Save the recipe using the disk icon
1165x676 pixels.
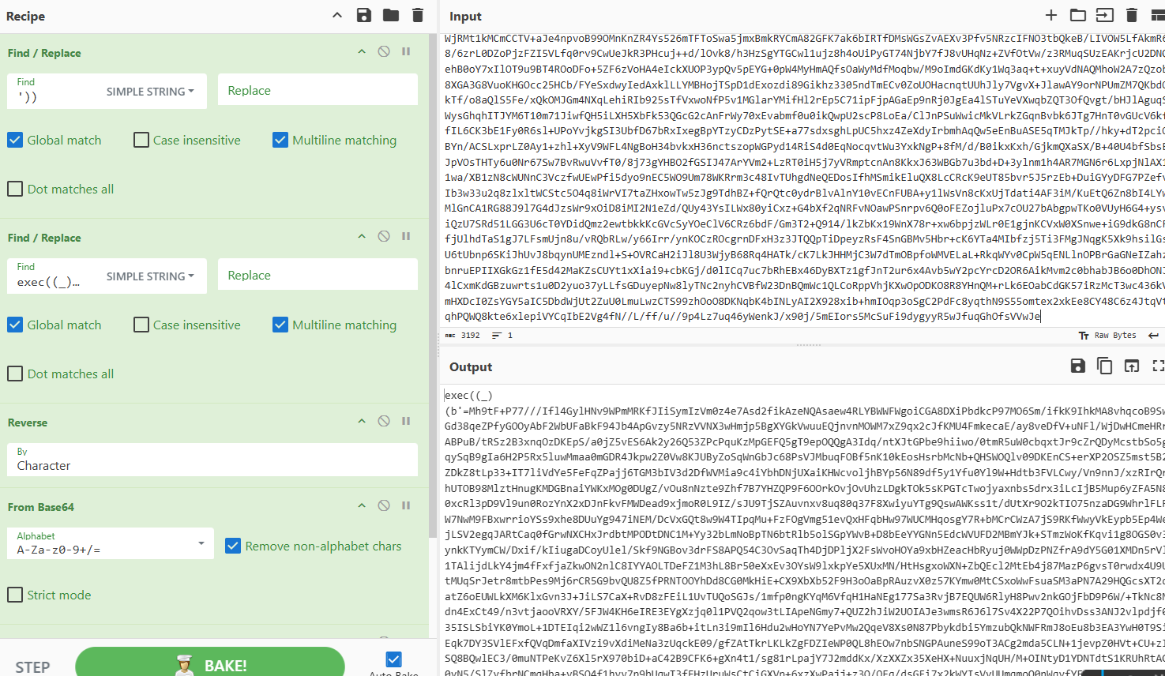[x=364, y=15]
